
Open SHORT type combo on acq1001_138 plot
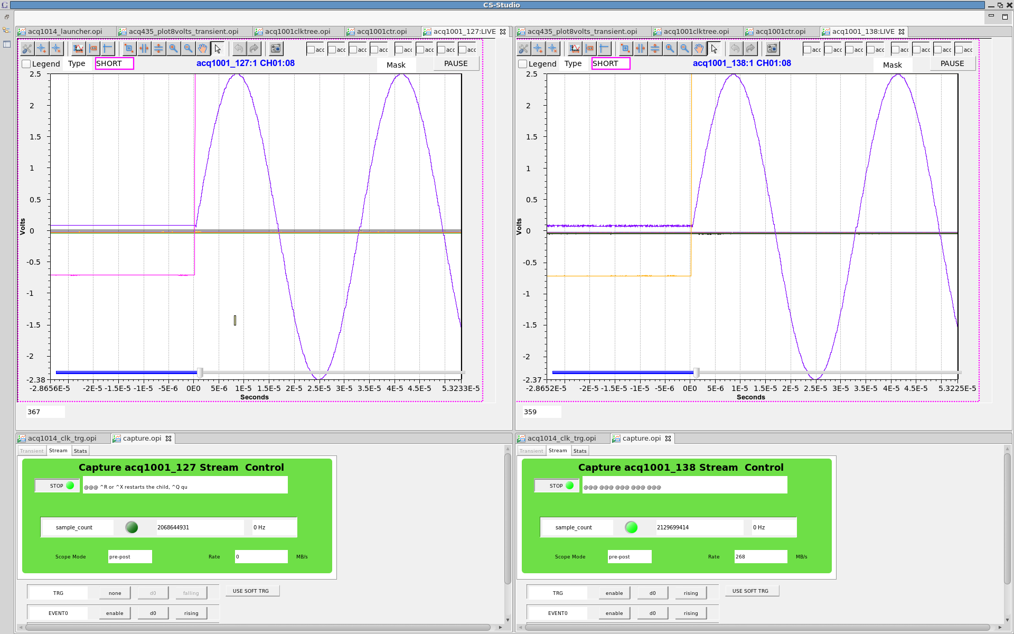pos(611,63)
